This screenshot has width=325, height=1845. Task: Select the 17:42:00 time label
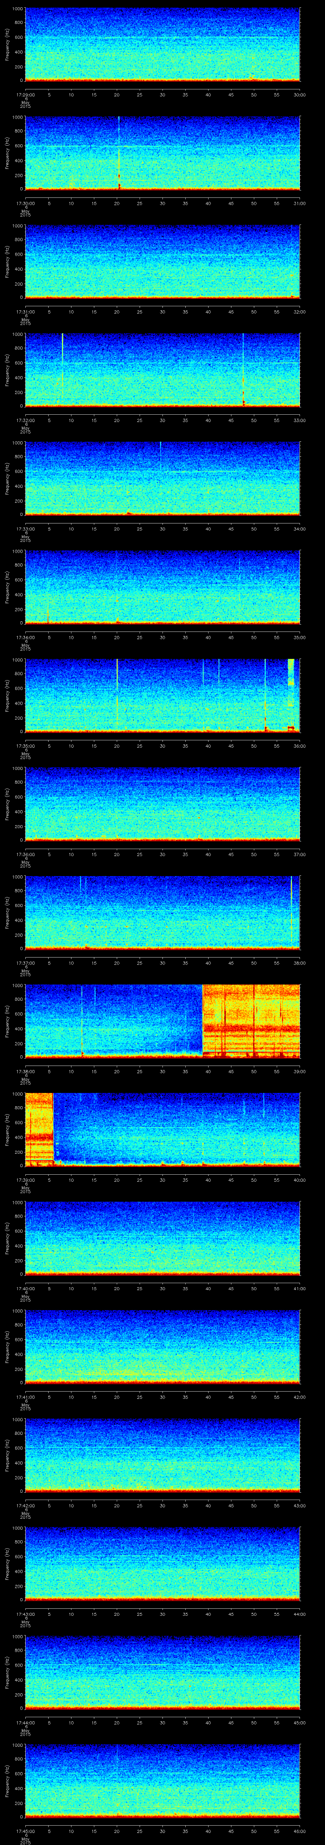point(25,1505)
